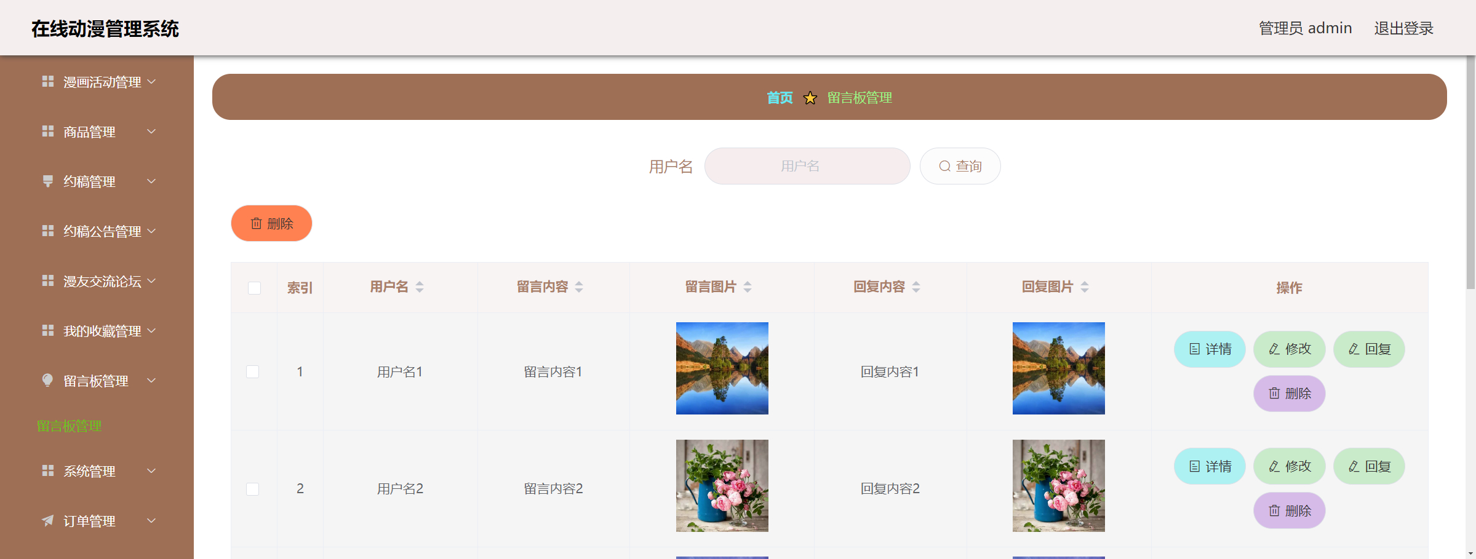Click the 回复 button on row 1
Viewport: 1476px width, 559px height.
[1368, 349]
